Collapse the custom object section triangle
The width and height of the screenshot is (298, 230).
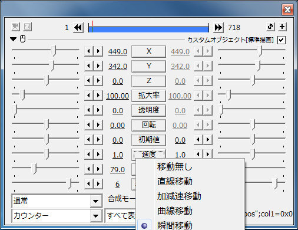point(14,39)
